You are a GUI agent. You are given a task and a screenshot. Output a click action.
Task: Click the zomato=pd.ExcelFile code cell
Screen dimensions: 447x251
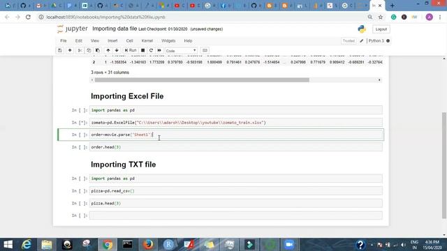pos(236,123)
